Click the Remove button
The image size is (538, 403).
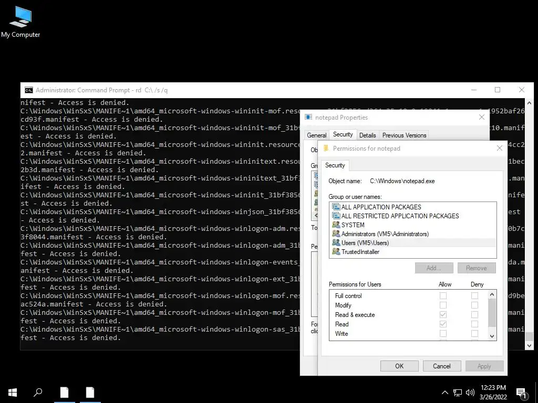click(x=477, y=268)
